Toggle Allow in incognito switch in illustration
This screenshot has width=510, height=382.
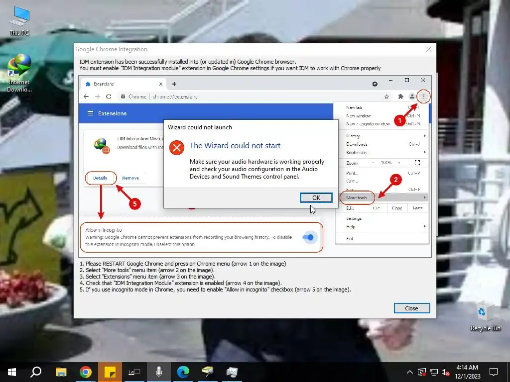pos(308,237)
